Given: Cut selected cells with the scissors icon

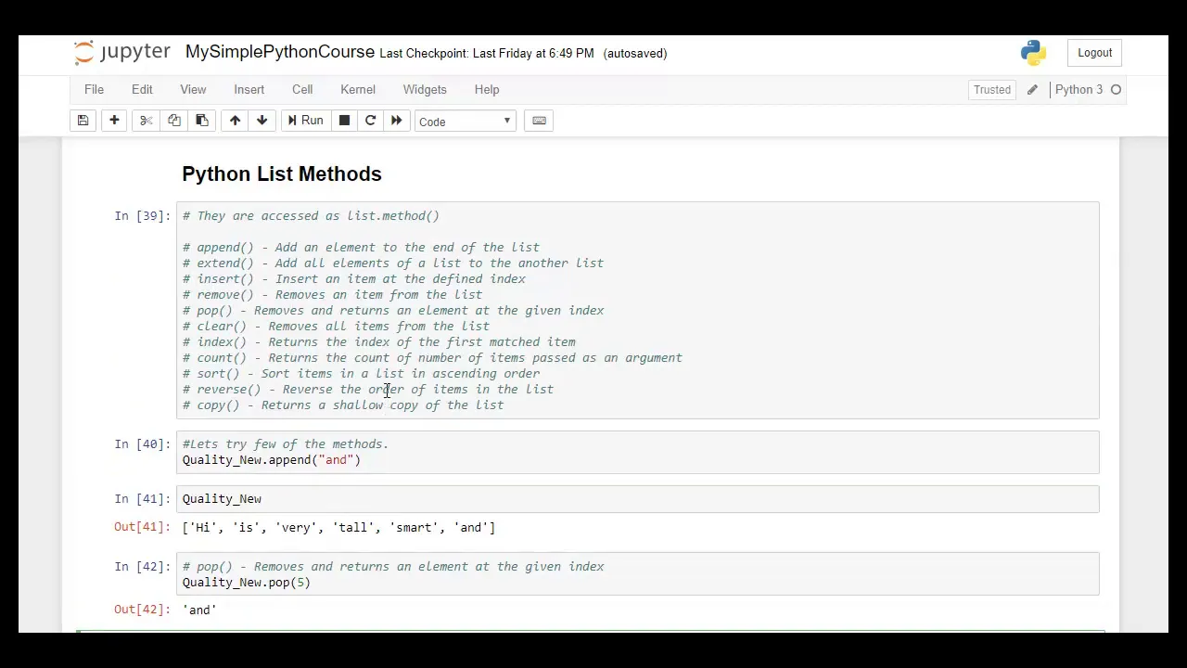Looking at the screenshot, I should pyautogui.click(x=146, y=121).
